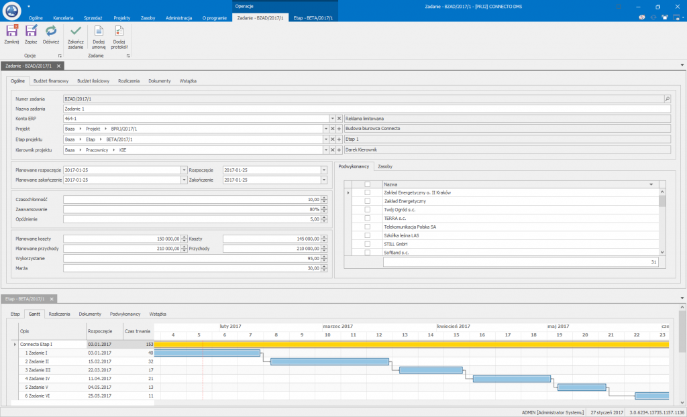
Task: Check the STILL GmbH checkbox
Action: [x=368, y=244]
